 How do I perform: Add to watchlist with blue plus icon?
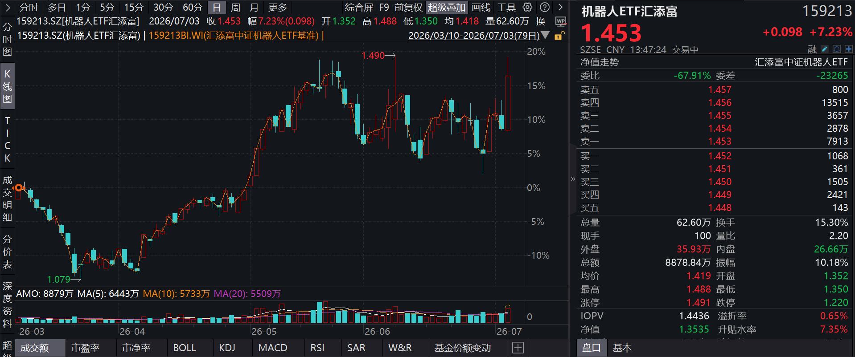point(848,49)
